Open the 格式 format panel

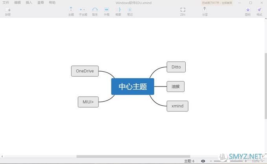259,11
